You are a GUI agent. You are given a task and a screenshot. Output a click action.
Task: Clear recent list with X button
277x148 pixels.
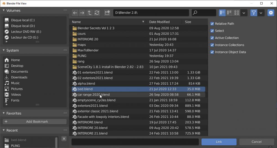(64, 139)
